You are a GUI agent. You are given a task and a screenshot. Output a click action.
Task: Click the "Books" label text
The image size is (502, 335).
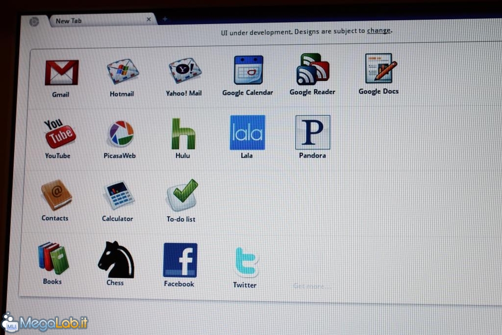click(x=52, y=282)
